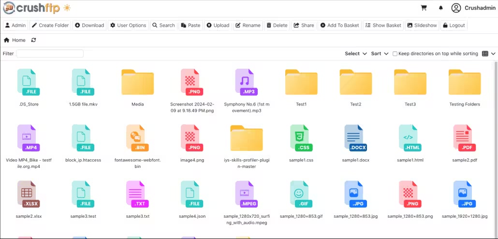498x239 pixels.
Task: Click into the Filter text field
Action: click(50, 54)
